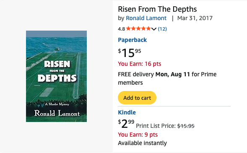
Task: Click the Mon, Aug 11 delivery date
Action: click(173, 74)
